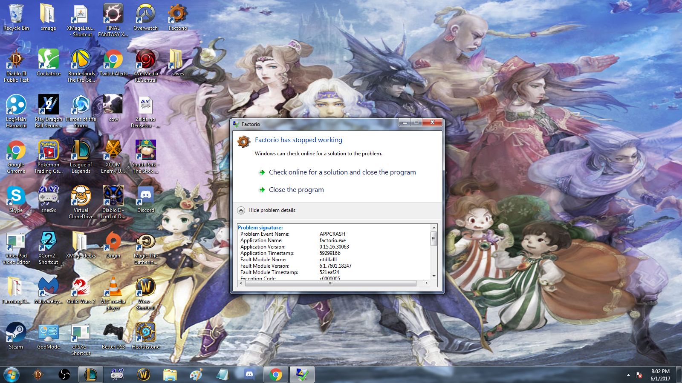Select the AVerMedia RECentral icon

[146, 66]
